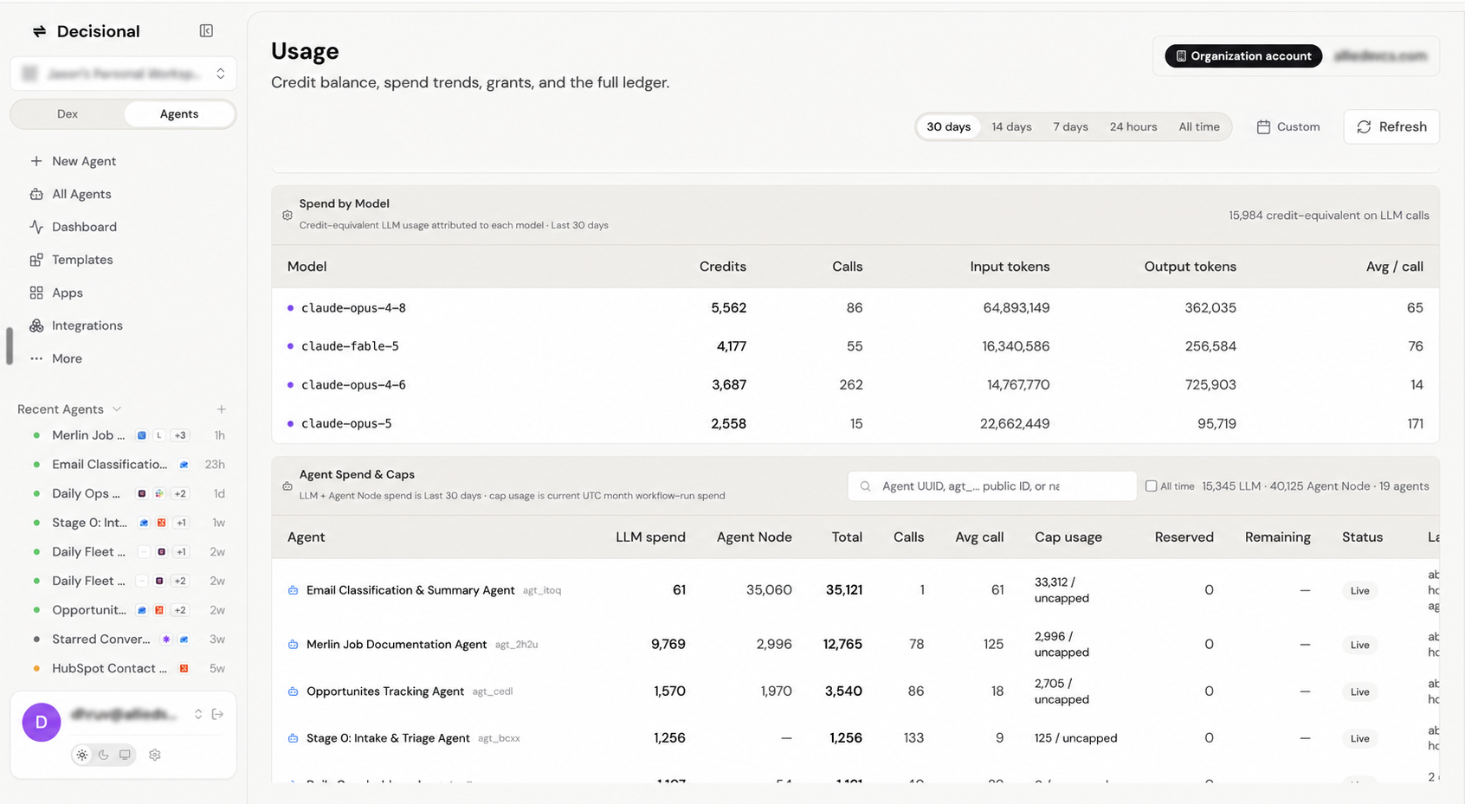Open settings gear in the user card
1465x804 pixels.
pyautogui.click(x=155, y=755)
